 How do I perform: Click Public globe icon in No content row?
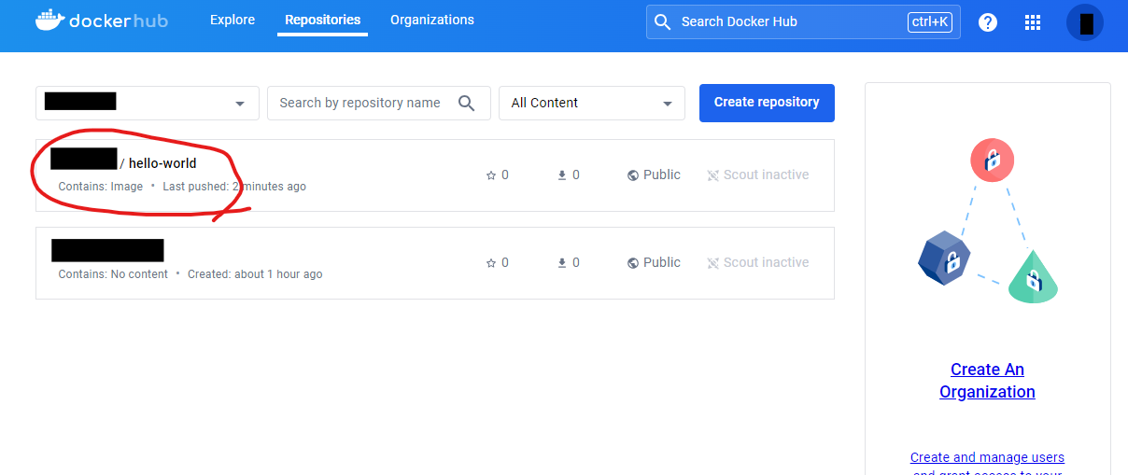click(x=633, y=263)
